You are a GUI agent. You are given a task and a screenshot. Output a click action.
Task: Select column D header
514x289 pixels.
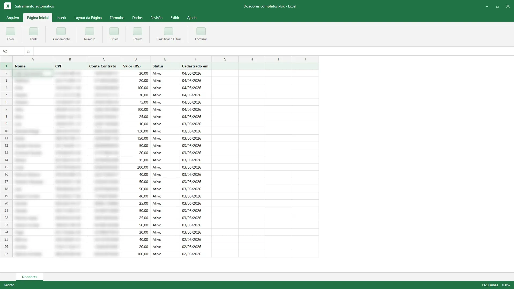(x=135, y=59)
